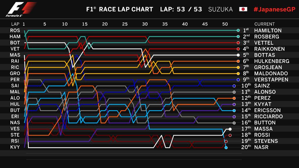299x168 pixels.
Task: Click the Japan flag icon
Action: (243, 9)
